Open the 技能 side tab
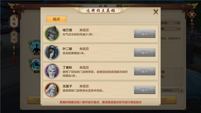201x113 pixels. [x=14, y=21]
